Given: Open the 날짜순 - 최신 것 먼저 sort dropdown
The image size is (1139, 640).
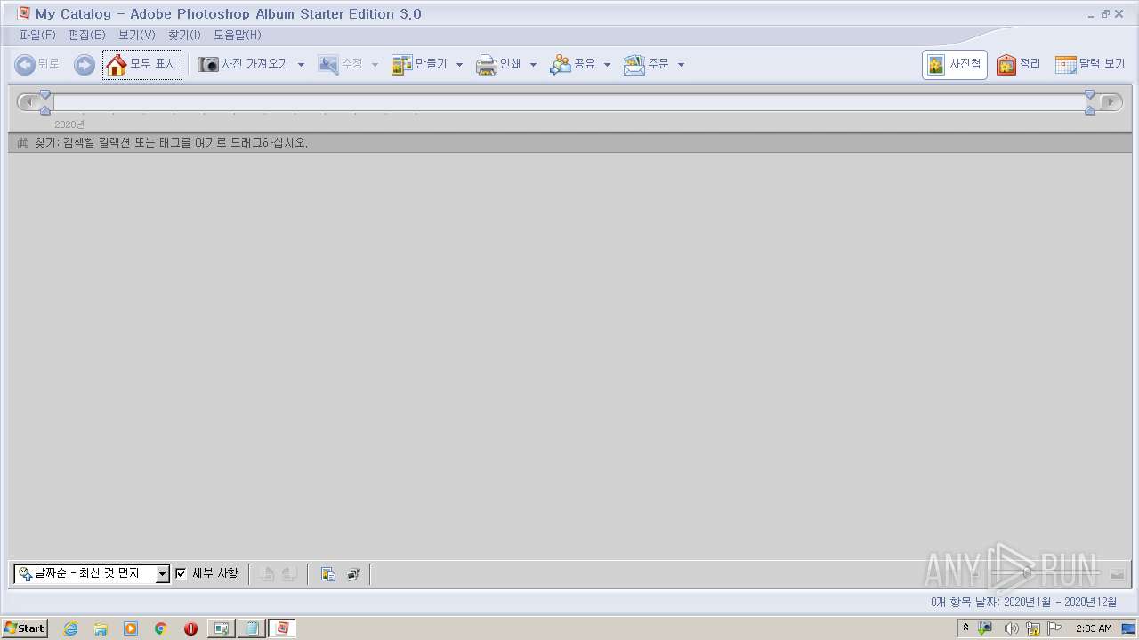Looking at the screenshot, I should [91, 574].
